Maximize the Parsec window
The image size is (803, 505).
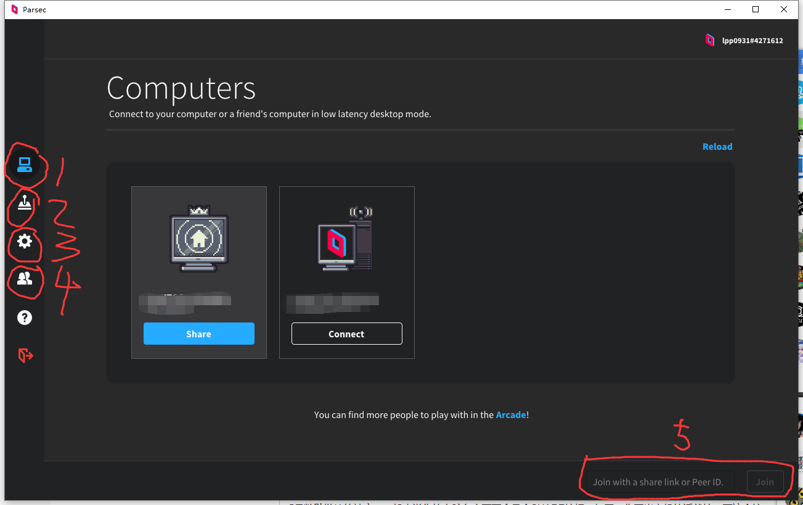[x=756, y=9]
